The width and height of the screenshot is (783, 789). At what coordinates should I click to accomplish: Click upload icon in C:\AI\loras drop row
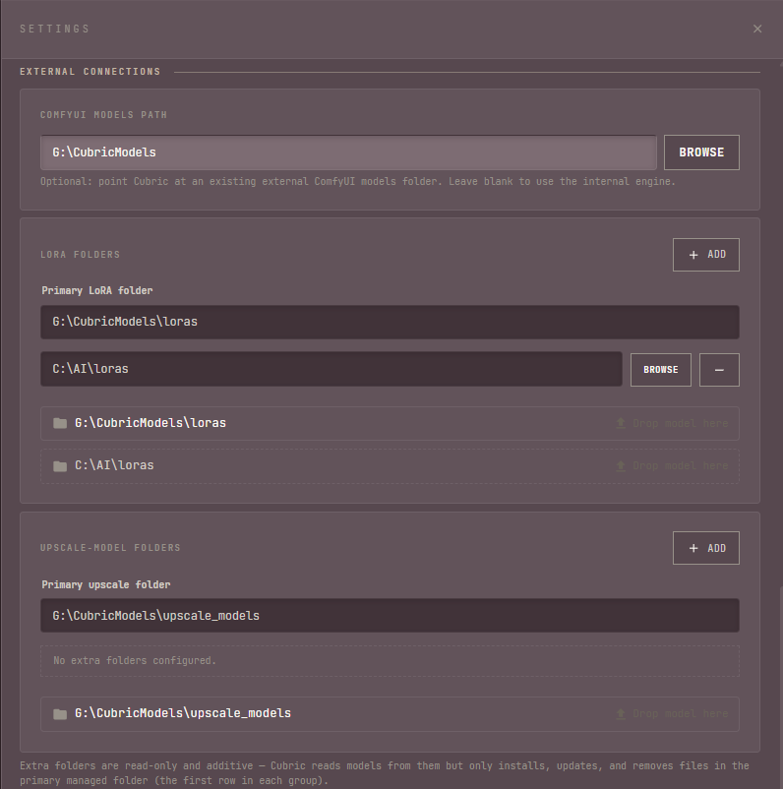click(x=621, y=466)
